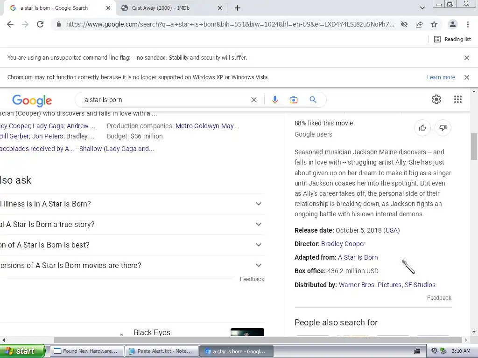478x358 pixels.
Task: Open the Chrome profile avatar
Action: 453,24
